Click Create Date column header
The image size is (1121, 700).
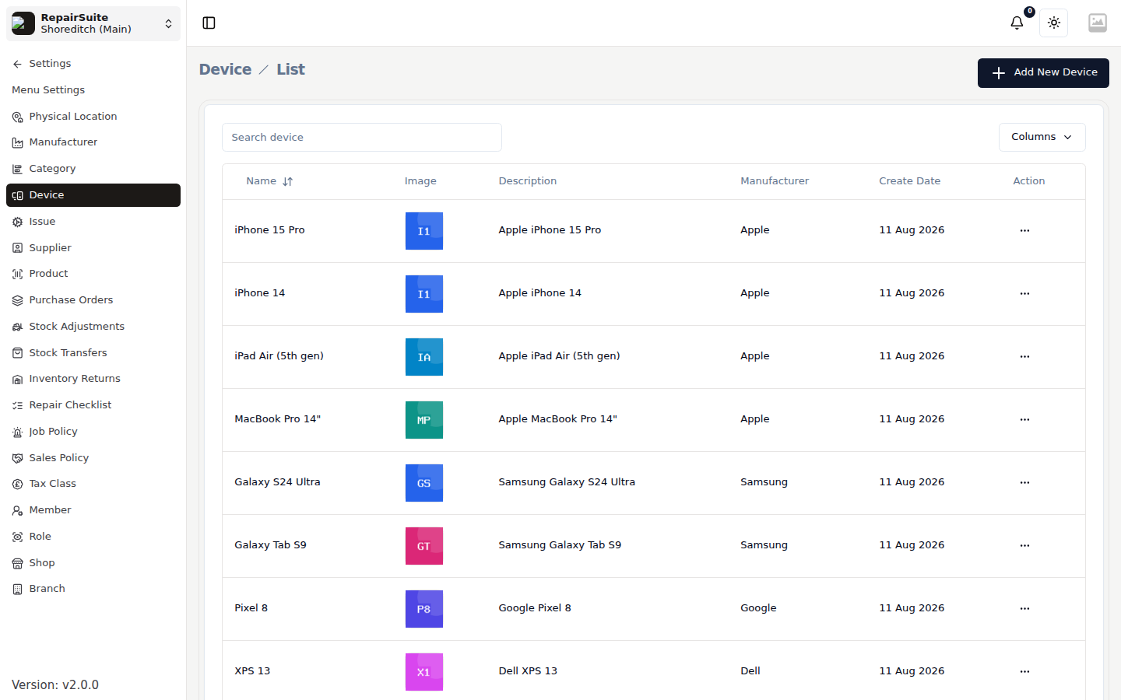[909, 181]
